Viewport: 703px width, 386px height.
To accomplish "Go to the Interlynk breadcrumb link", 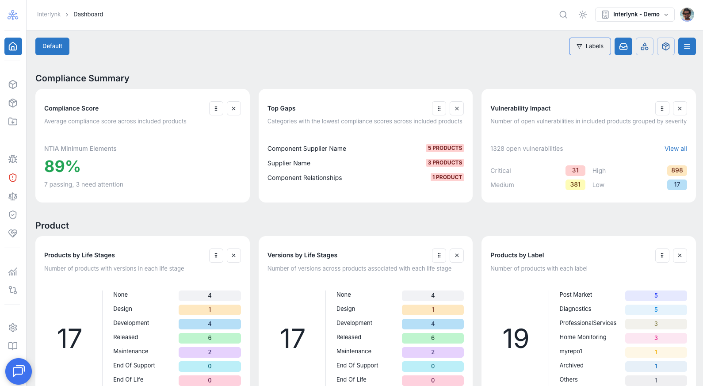I will pyautogui.click(x=49, y=14).
